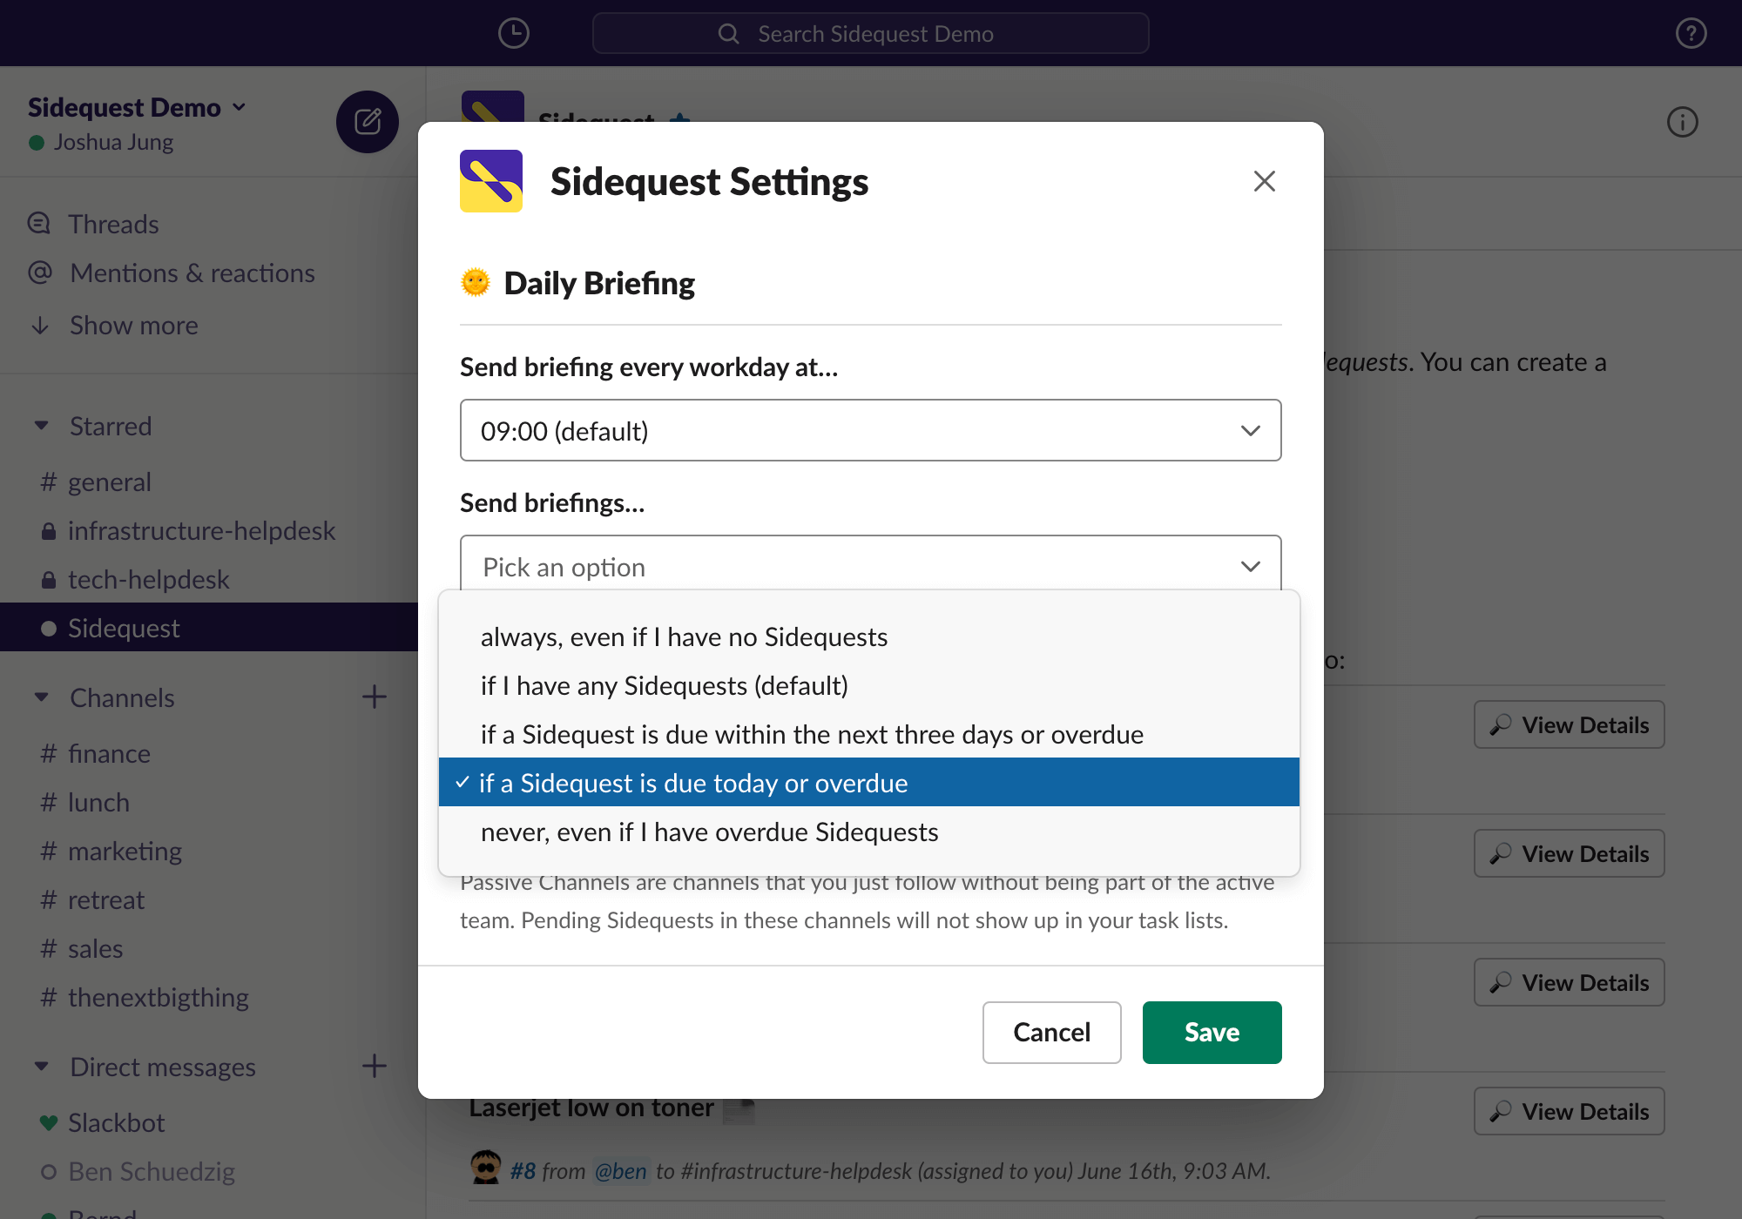Open channel details info icon

[x=1682, y=122]
